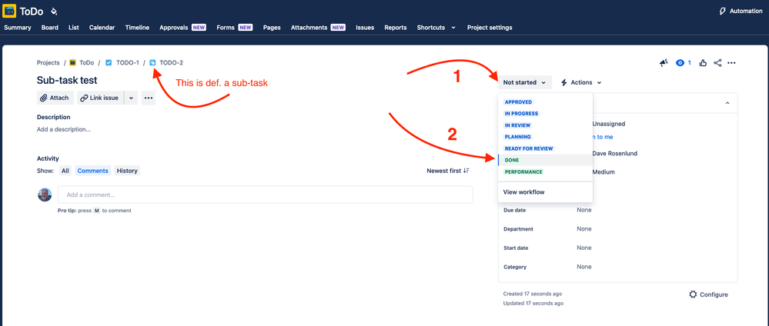Open the Summary tab
The image size is (769, 326).
pos(18,28)
